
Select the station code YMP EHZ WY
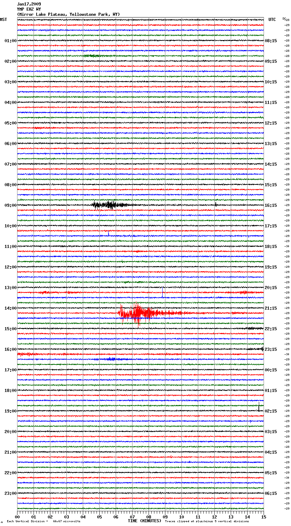[x=29, y=9]
